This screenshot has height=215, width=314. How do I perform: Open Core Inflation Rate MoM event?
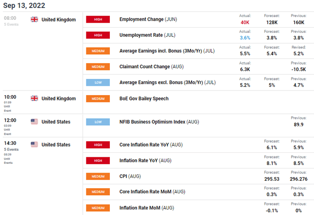coord(152,192)
